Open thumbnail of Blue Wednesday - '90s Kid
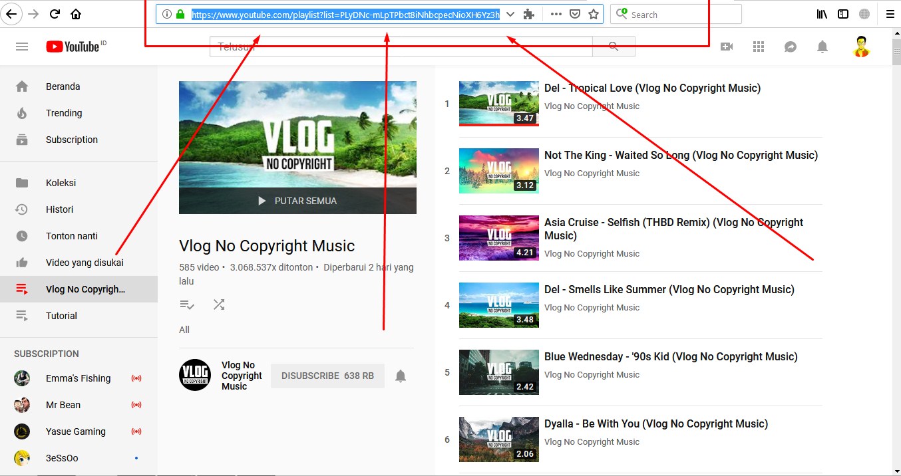 [x=499, y=372]
